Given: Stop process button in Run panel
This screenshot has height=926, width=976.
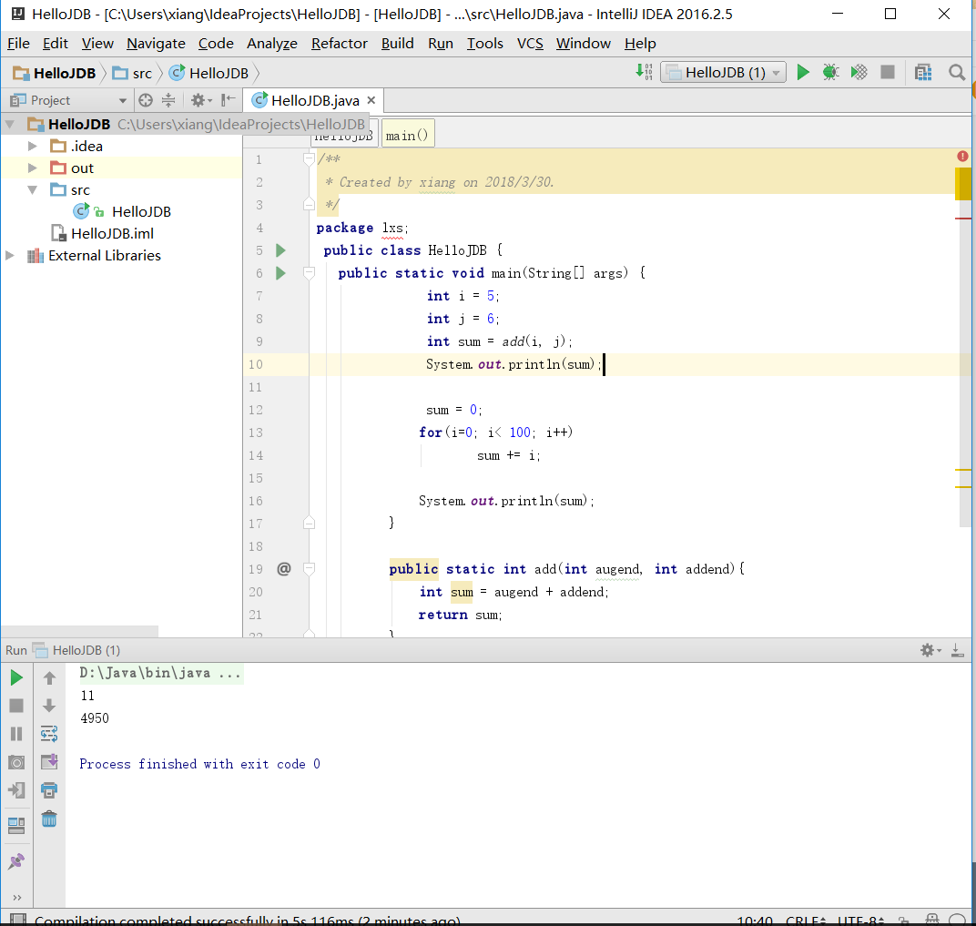Looking at the screenshot, I should point(16,706).
